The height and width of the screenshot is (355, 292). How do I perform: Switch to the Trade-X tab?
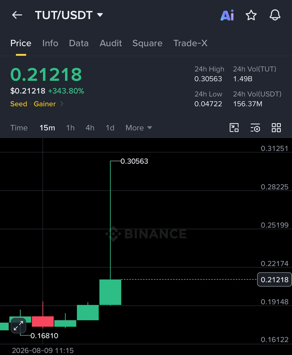tap(190, 43)
